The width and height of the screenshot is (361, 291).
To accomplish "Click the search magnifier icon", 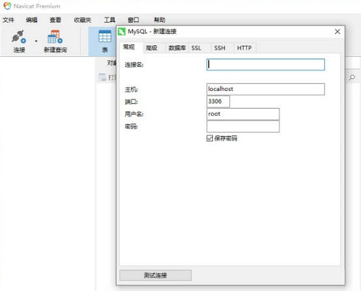I will [x=352, y=77].
